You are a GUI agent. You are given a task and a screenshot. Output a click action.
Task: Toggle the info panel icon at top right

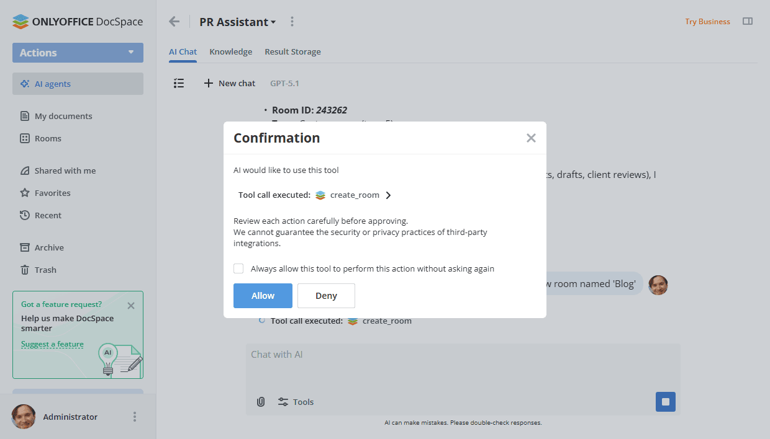pyautogui.click(x=748, y=22)
